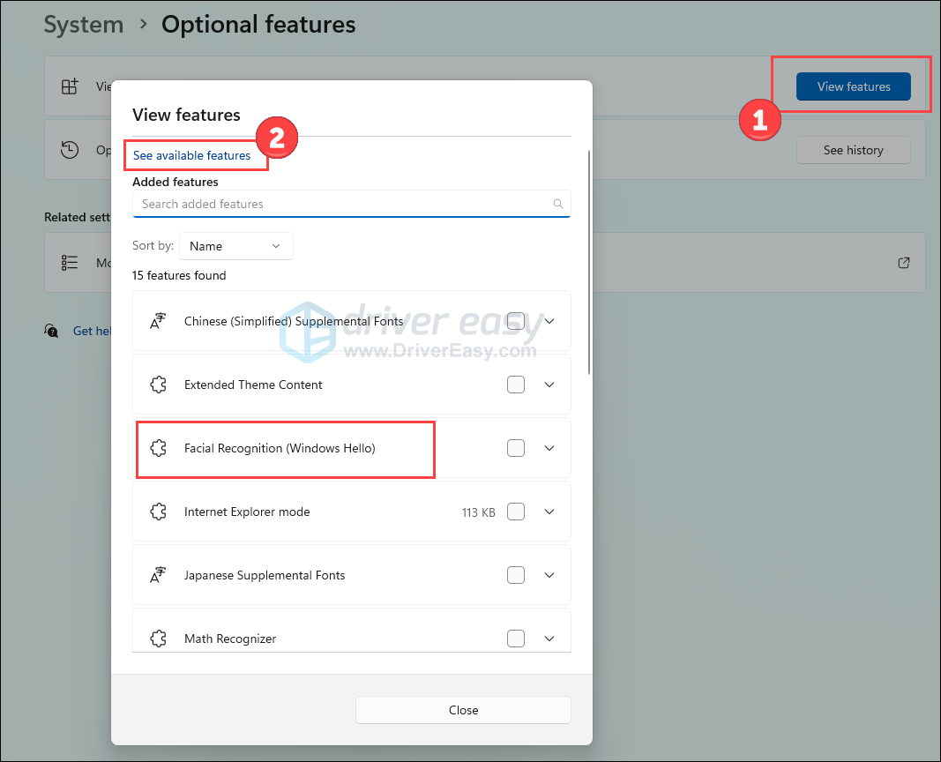The height and width of the screenshot is (762, 941).
Task: Close the View features dialog
Action: (x=463, y=710)
